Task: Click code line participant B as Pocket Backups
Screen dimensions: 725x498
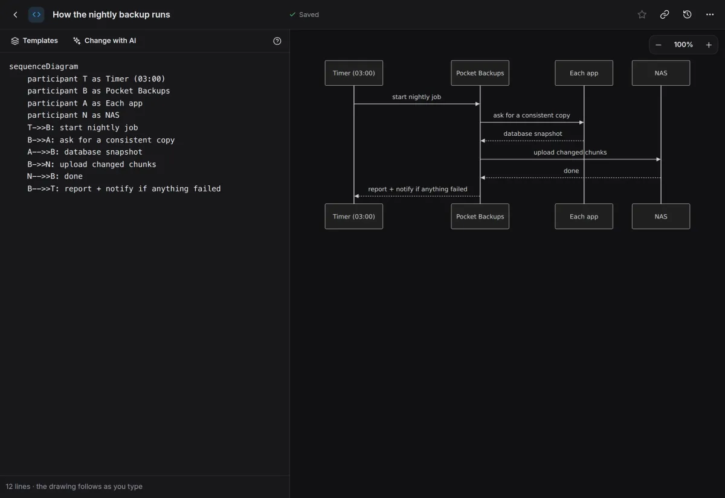Action: (98, 91)
